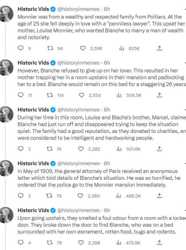This screenshot has width=186, height=250.
Task: Open Historic Vids profile name in first tweet
Action: 33,9
